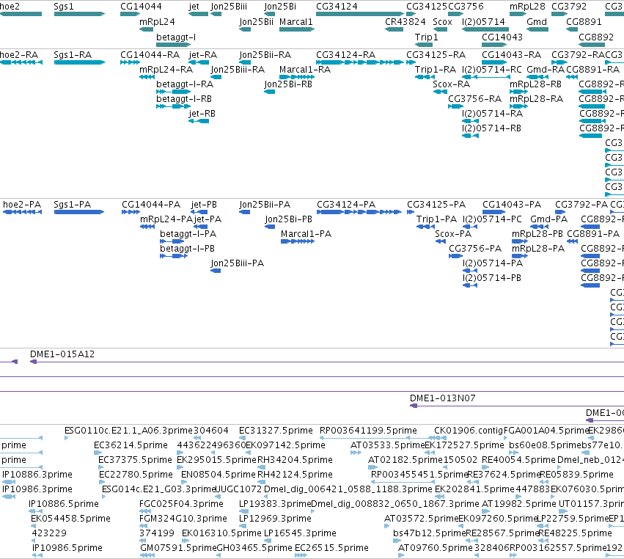The image size is (624, 559).
Task: Click the betaggt-I gene label
Action: (176, 37)
